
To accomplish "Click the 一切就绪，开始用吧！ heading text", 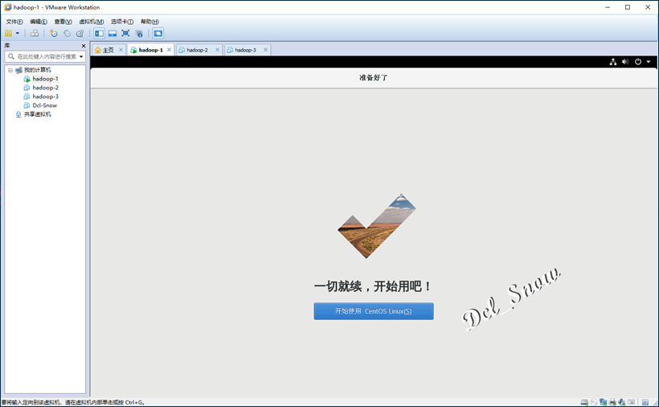I will tap(374, 286).
